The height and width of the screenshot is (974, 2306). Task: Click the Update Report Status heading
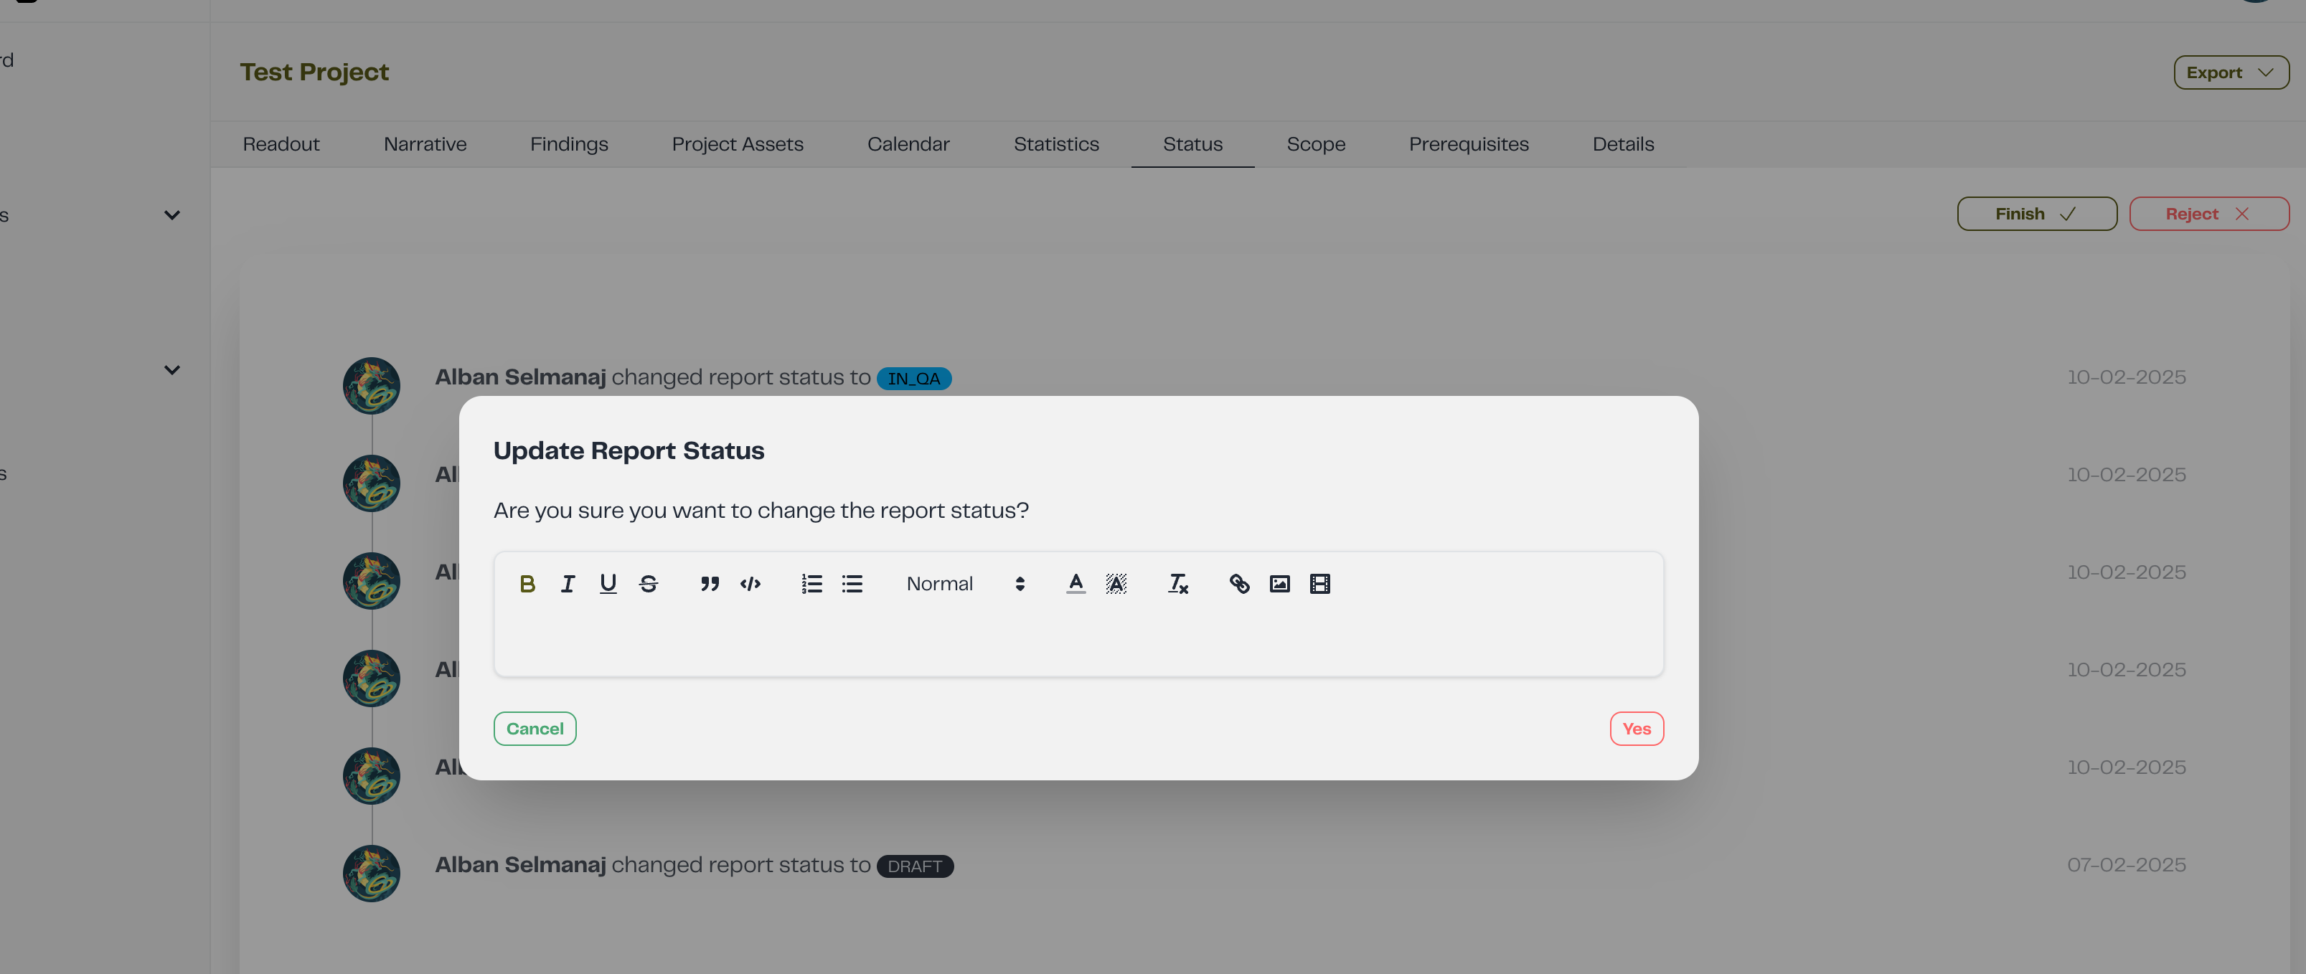click(x=629, y=450)
